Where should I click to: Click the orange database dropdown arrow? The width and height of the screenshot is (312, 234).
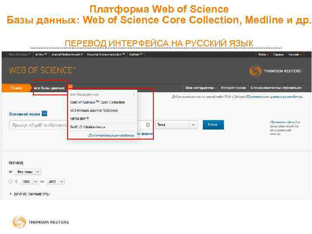click(70, 87)
